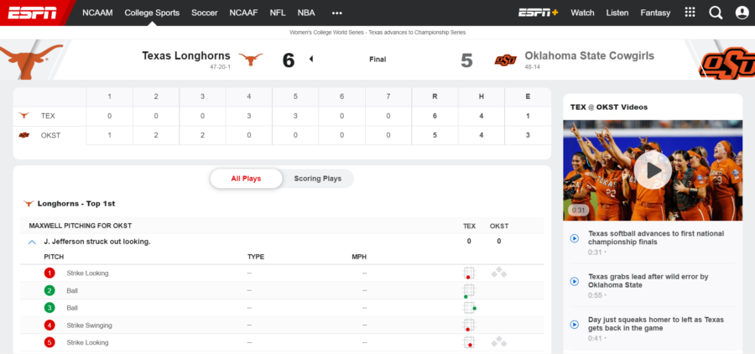The height and width of the screenshot is (354, 755).
Task: Open the Watch link
Action: pyautogui.click(x=583, y=13)
